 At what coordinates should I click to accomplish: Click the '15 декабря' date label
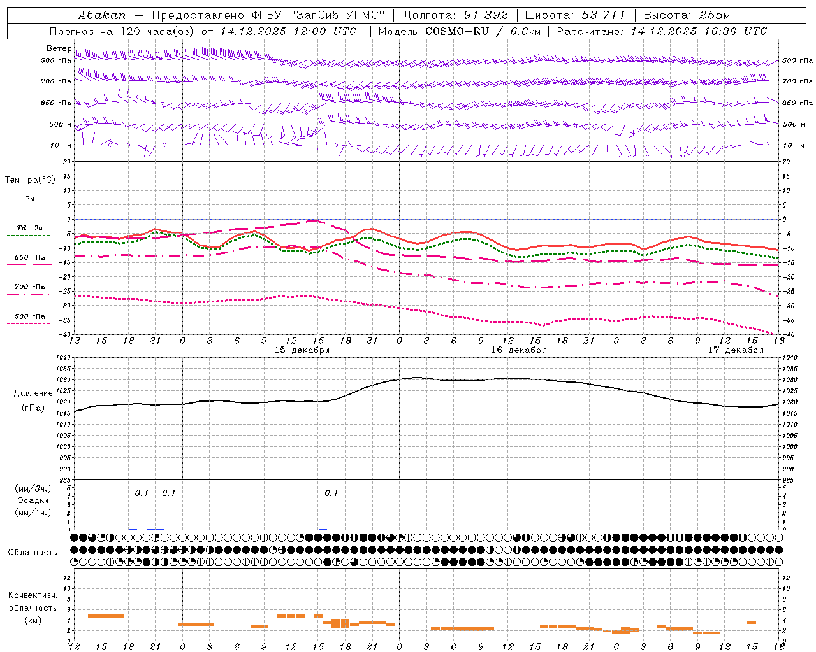point(302,350)
